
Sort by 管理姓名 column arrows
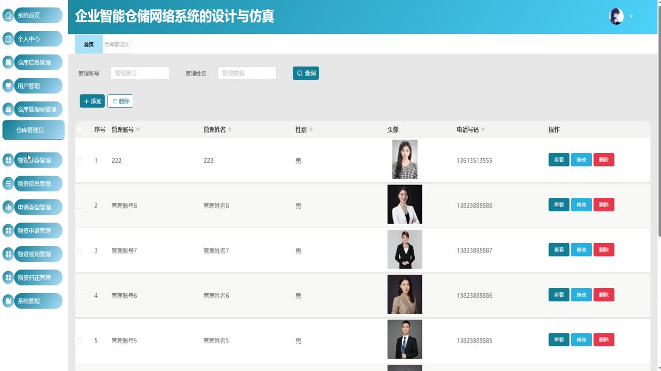coord(230,129)
